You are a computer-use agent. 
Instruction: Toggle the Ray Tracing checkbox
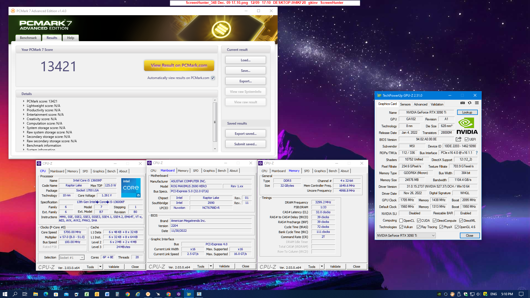tap(418, 227)
